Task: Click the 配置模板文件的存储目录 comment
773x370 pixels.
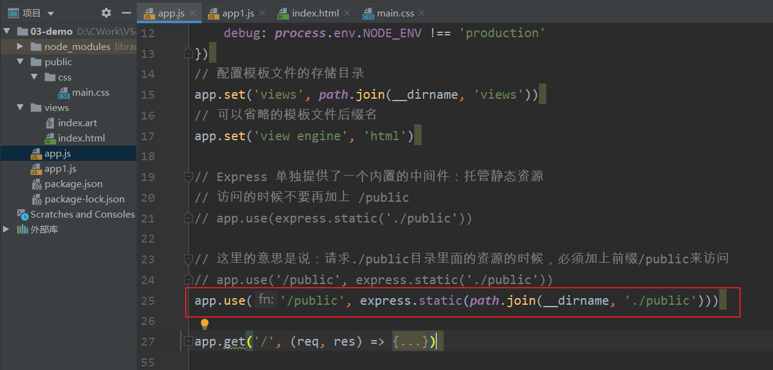Action: click(290, 74)
